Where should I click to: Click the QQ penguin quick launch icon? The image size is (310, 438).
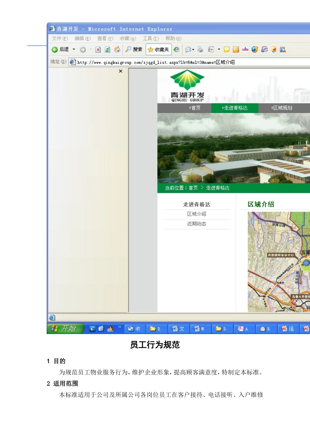pyautogui.click(x=110, y=329)
